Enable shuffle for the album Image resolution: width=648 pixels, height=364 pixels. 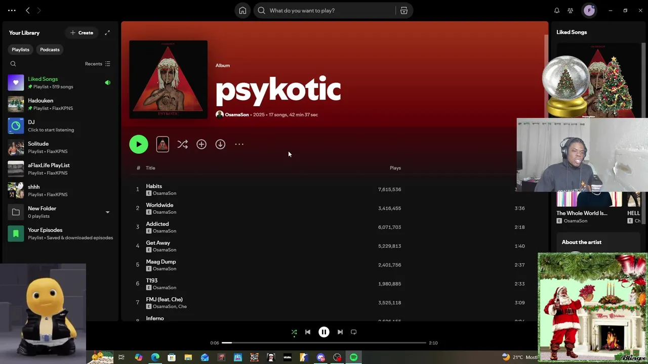click(x=183, y=144)
